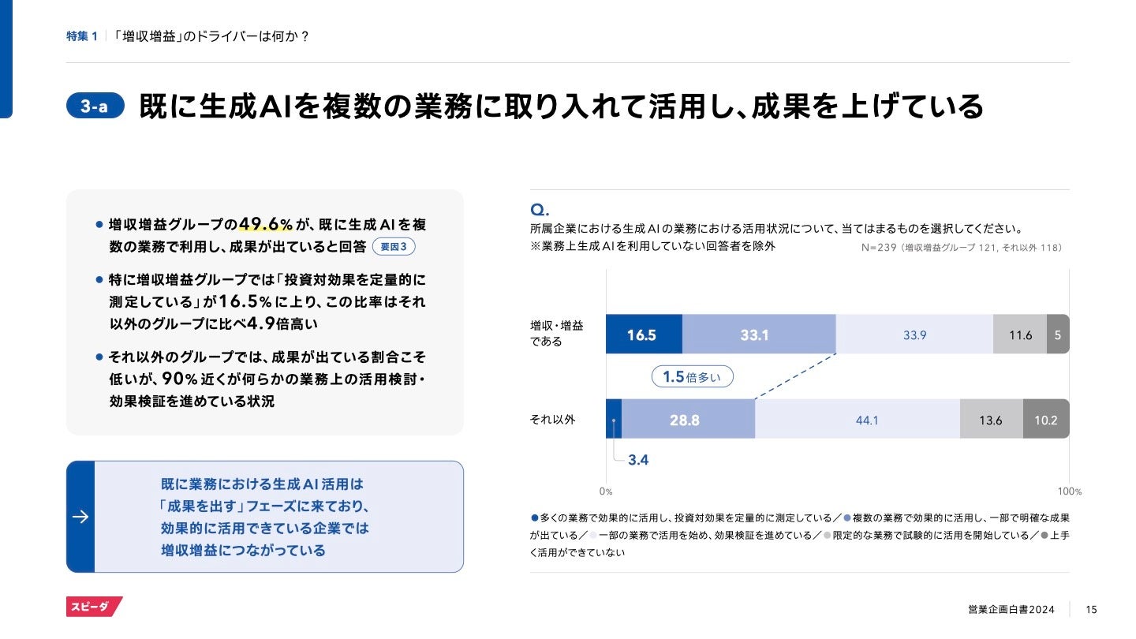Image resolution: width=1136 pixels, height=639 pixels.
Task: Click the 「増収増益」のドライバーは何か？ header
Action: [211, 36]
